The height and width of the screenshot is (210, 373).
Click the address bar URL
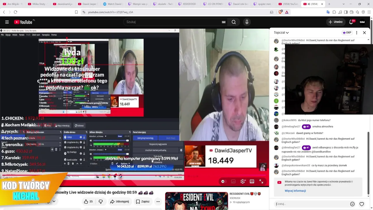(110, 12)
